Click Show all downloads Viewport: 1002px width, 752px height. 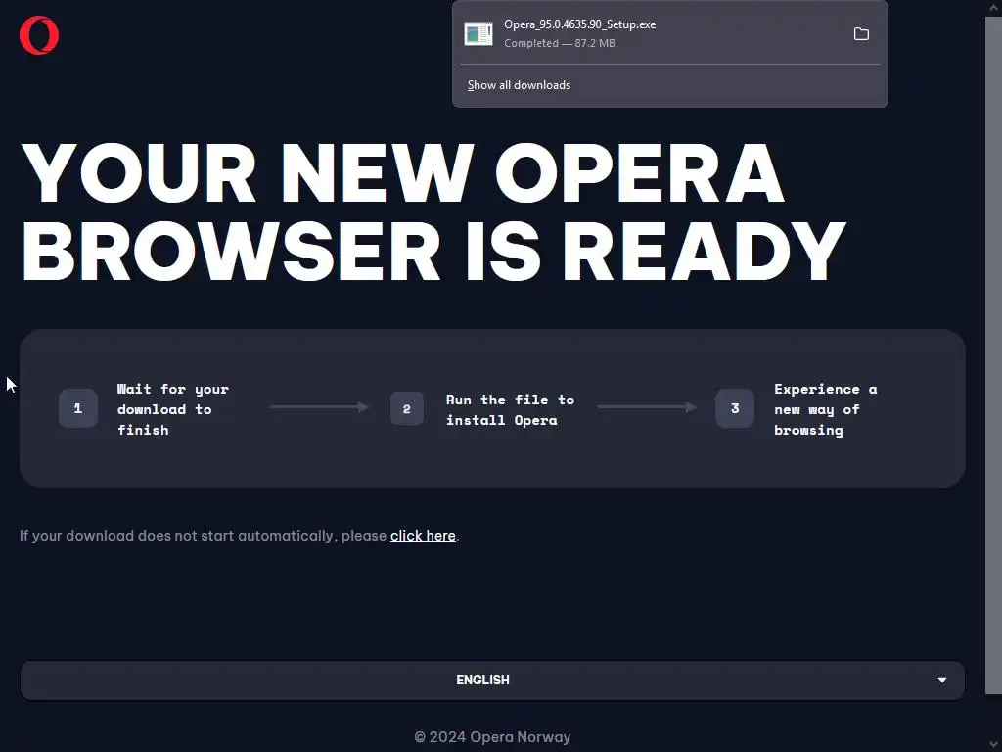pos(519,85)
